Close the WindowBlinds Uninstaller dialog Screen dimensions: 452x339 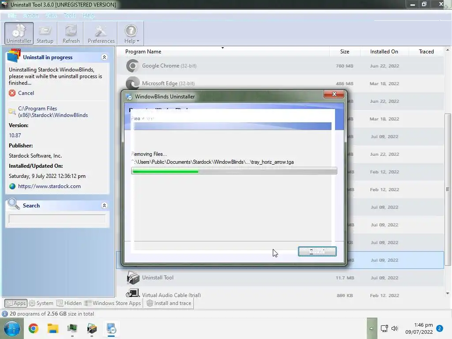click(334, 94)
